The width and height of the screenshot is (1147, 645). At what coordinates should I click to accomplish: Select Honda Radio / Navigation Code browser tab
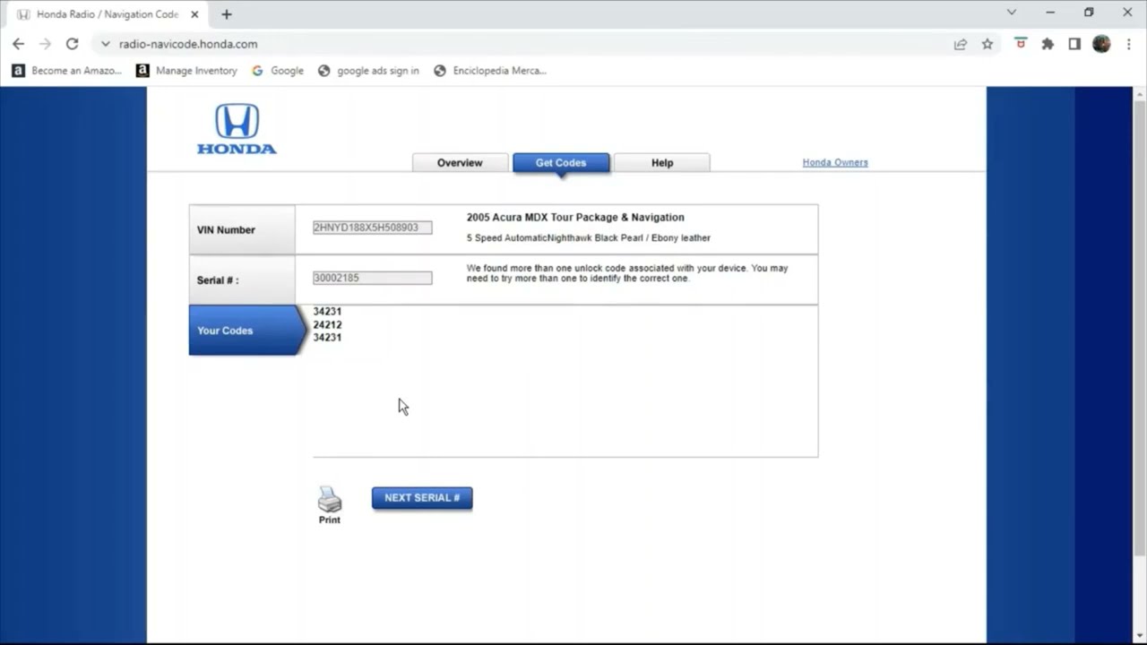tap(108, 14)
